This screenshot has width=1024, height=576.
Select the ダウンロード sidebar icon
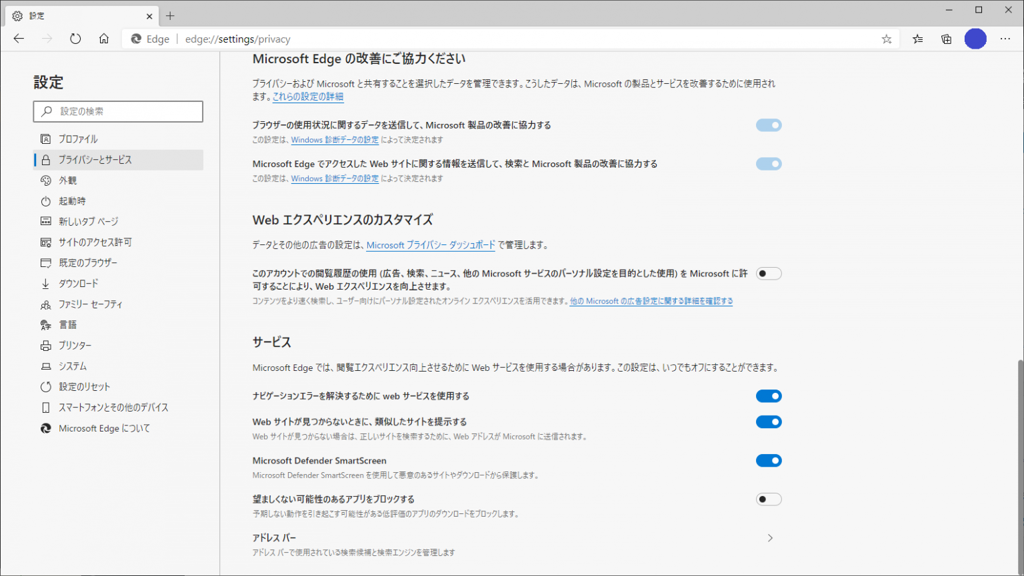(x=45, y=283)
